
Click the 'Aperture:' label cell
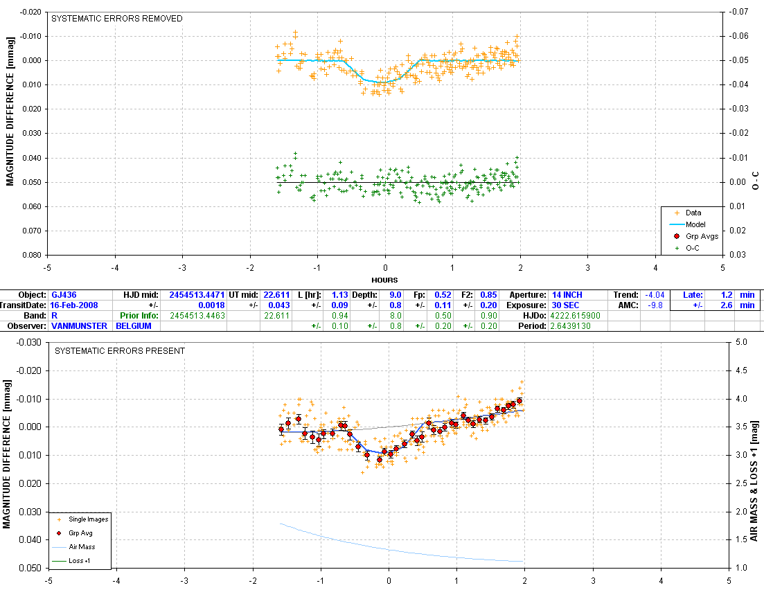point(528,295)
